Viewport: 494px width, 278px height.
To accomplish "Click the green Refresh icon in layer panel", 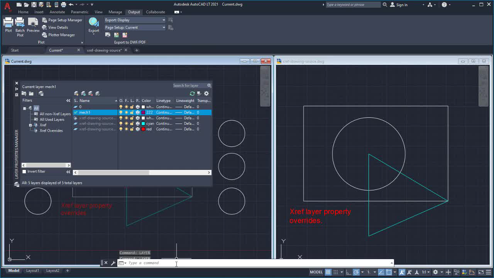I will coord(192,93).
